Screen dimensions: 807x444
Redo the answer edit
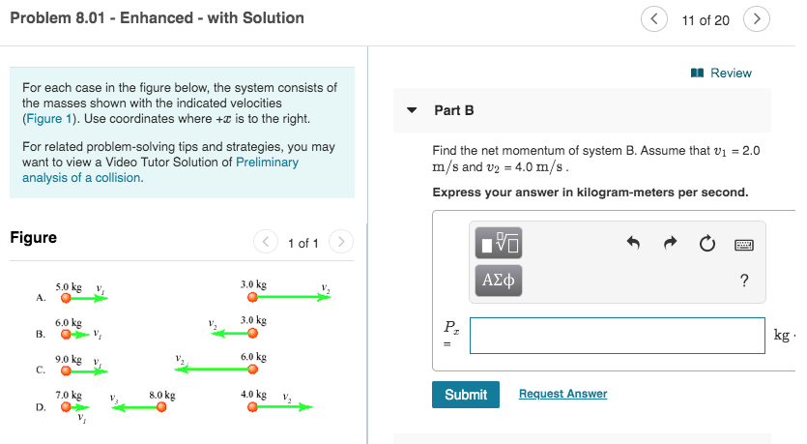pos(670,243)
